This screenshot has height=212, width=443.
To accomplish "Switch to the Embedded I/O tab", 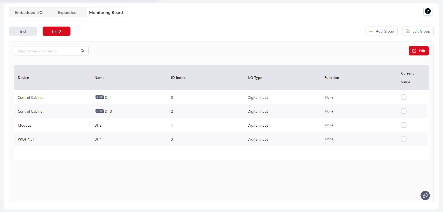I will [29, 12].
